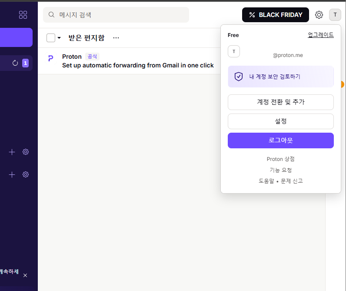This screenshot has height=291, width=346.
Task: Click the 문제 신고 link
Action: (292, 181)
